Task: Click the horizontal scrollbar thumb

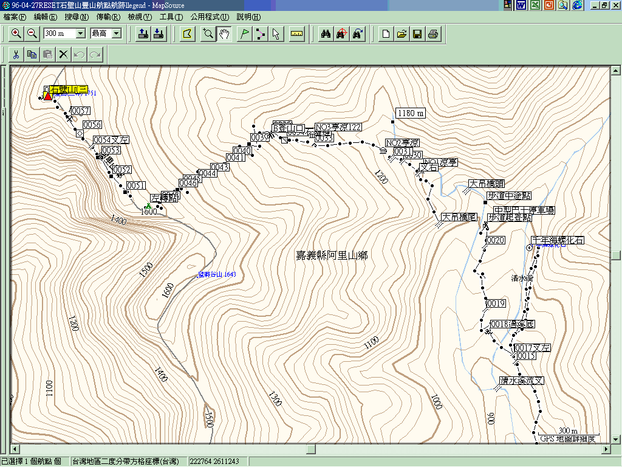Action: [311, 449]
